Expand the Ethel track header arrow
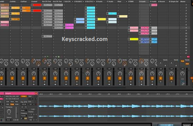193x126 pixels. pos(127,2)
